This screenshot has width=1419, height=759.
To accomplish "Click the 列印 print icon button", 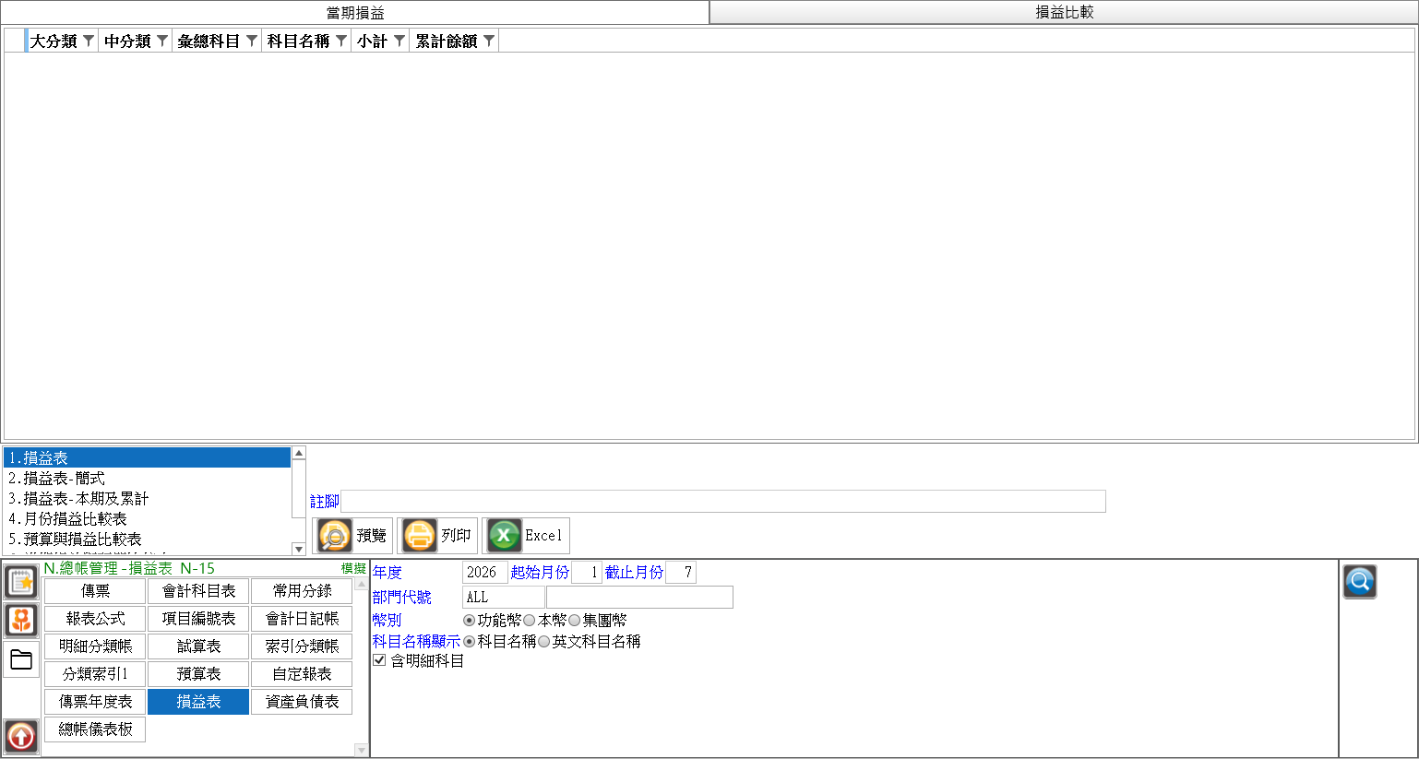I will (437, 536).
